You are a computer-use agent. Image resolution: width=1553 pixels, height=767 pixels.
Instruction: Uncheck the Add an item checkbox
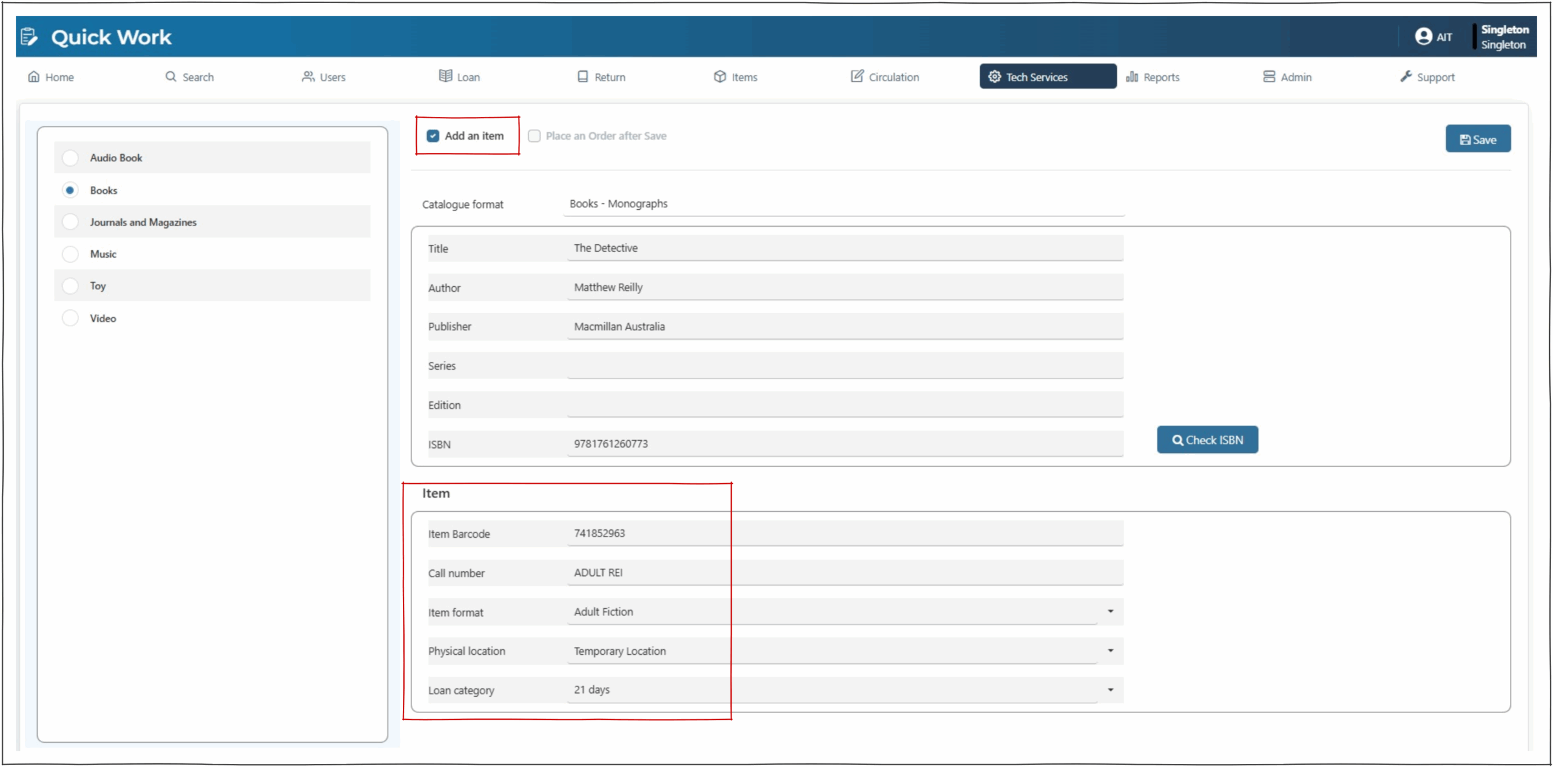pos(433,136)
